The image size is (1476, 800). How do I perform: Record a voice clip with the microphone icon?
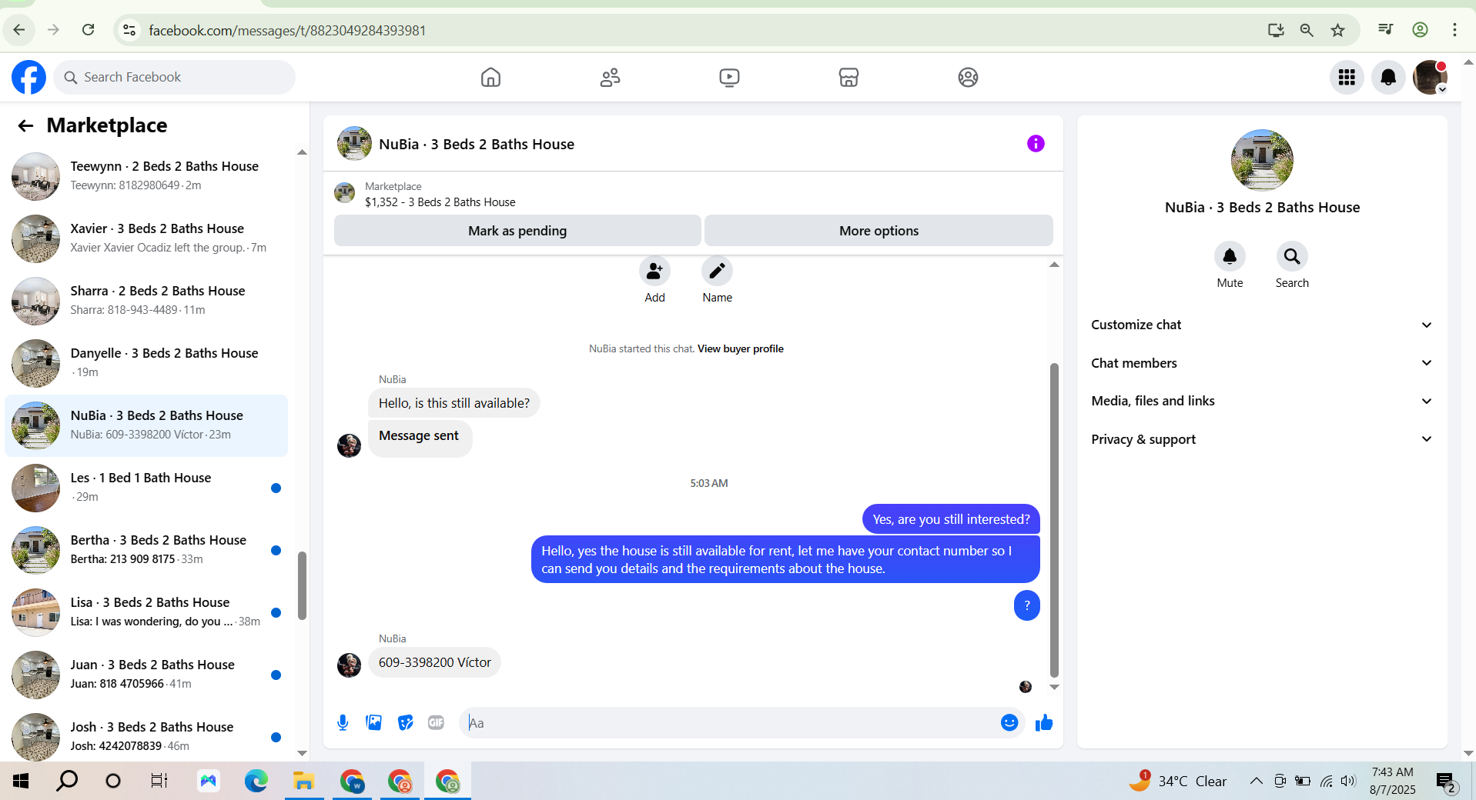pyautogui.click(x=343, y=722)
